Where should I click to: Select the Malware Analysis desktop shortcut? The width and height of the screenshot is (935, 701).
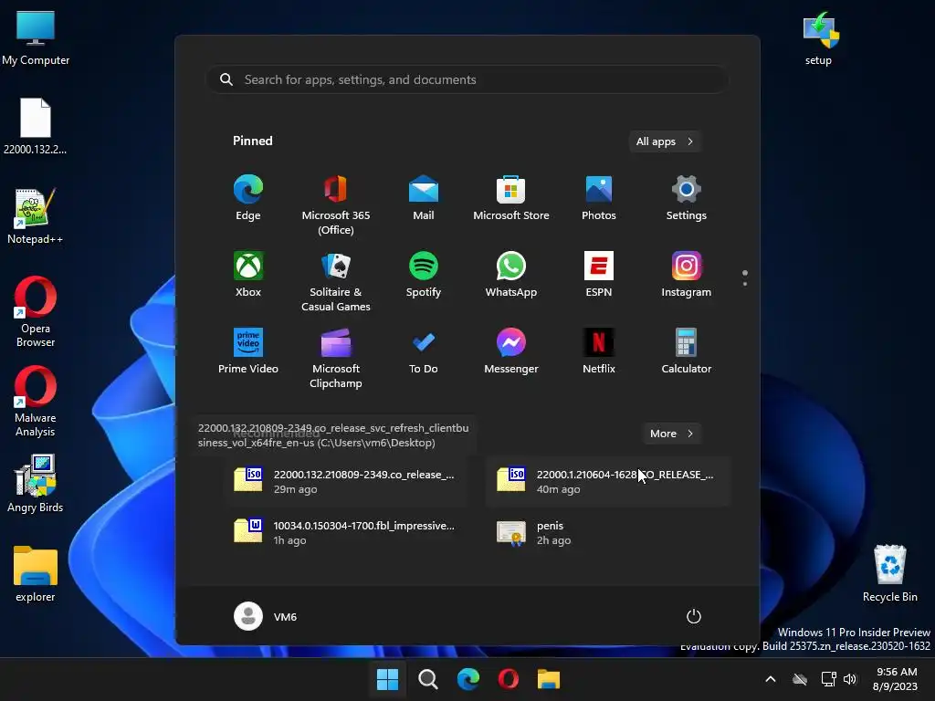point(36,402)
